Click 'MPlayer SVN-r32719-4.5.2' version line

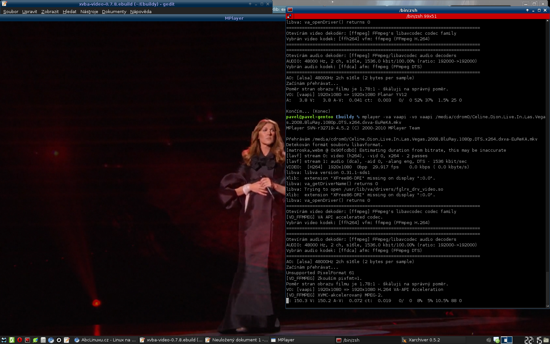(x=353, y=128)
